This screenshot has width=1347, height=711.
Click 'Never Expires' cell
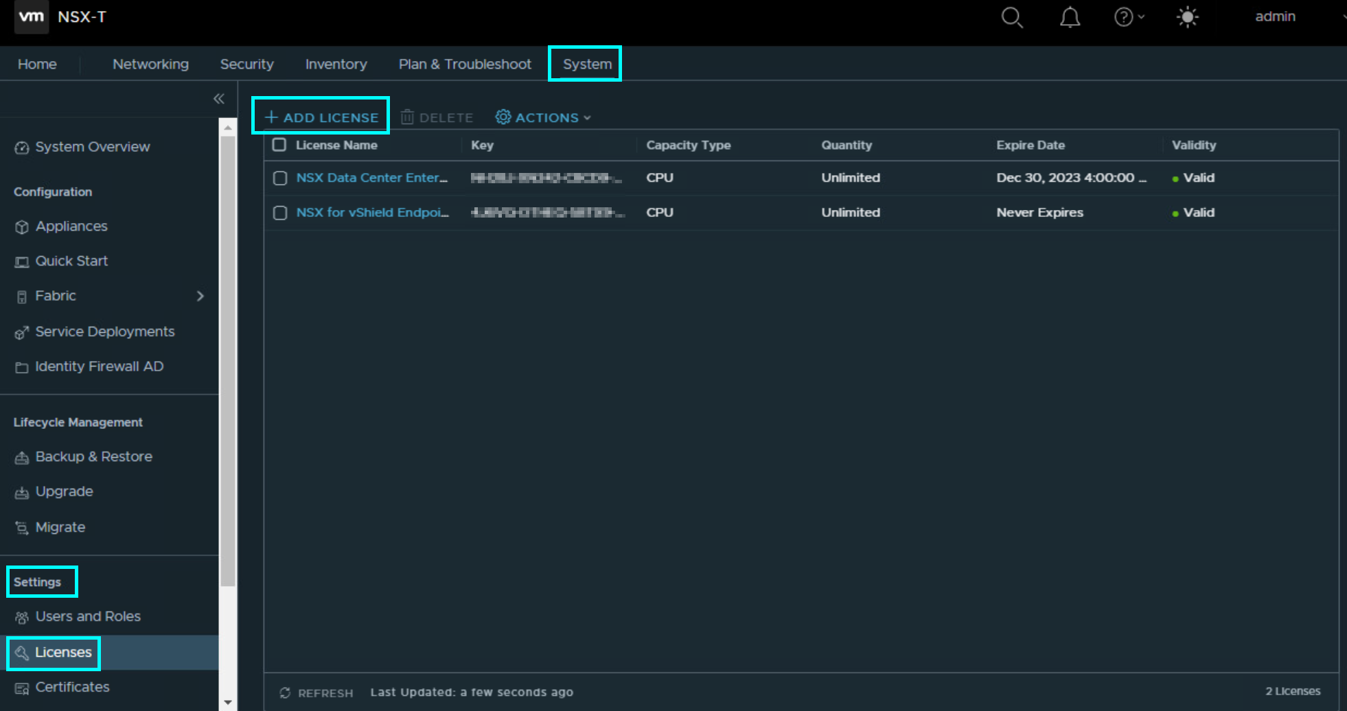point(1039,213)
